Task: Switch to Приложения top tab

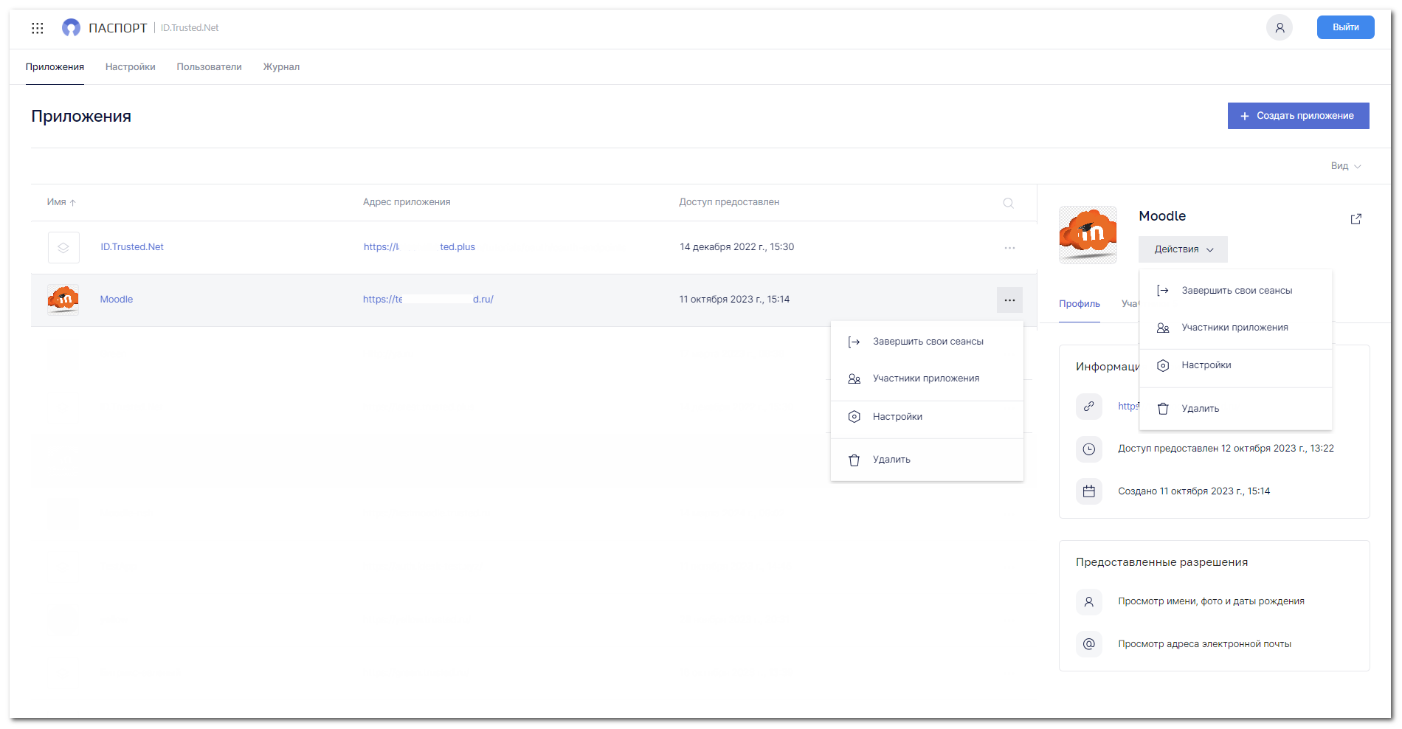Action: point(55,67)
